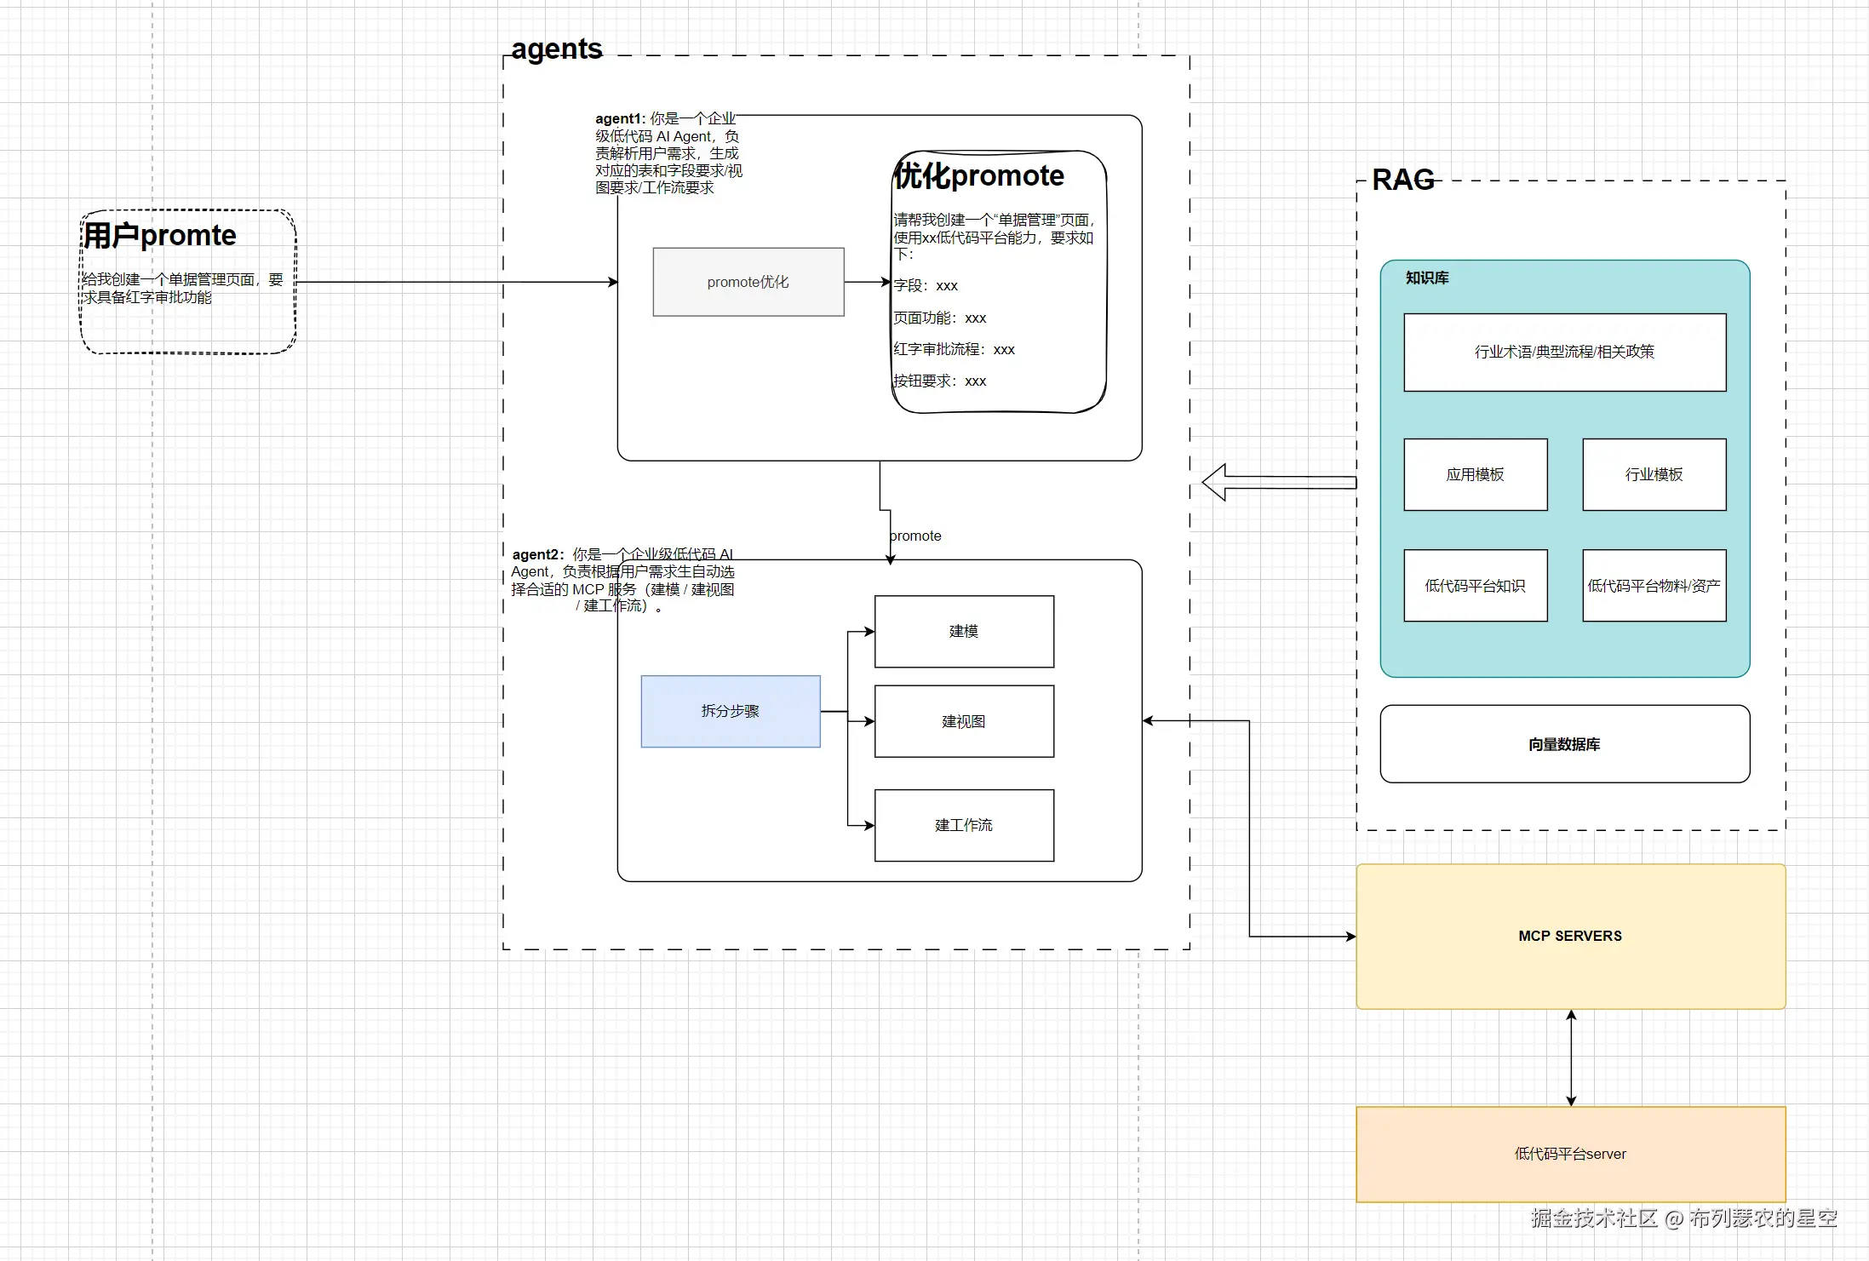Click the promote connector label

[x=914, y=536]
